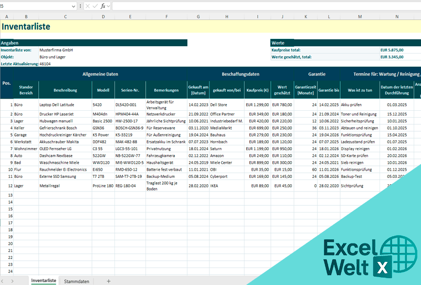Expand the function dropdown next to fx
The width and height of the screenshot is (421, 285).
coord(109,6)
